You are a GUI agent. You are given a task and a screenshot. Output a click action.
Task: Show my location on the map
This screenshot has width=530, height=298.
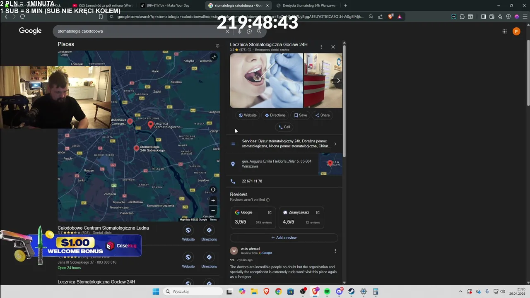tap(213, 190)
